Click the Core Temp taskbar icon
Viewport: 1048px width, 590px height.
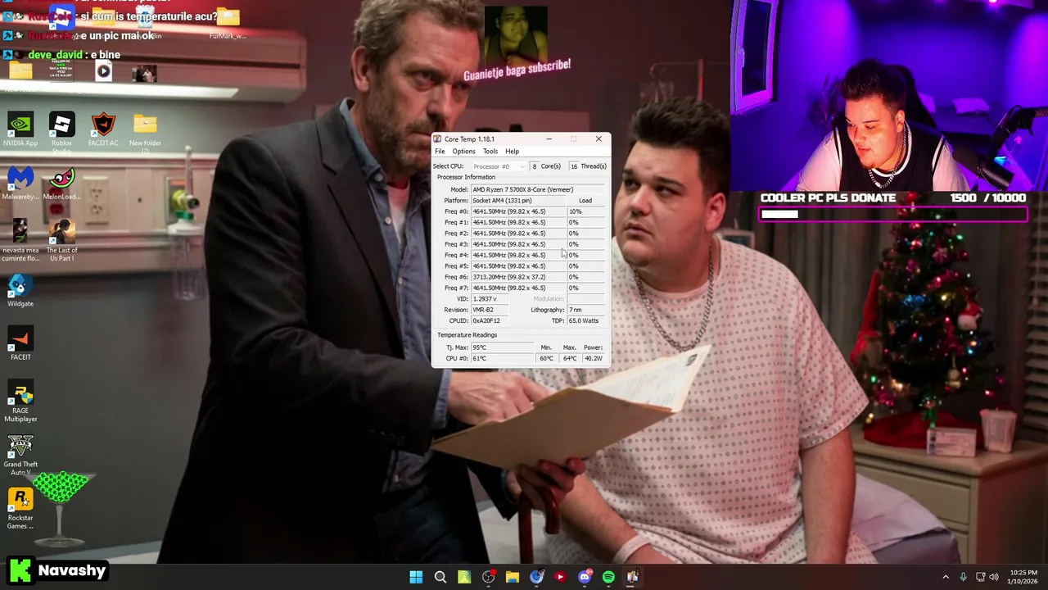point(632,577)
